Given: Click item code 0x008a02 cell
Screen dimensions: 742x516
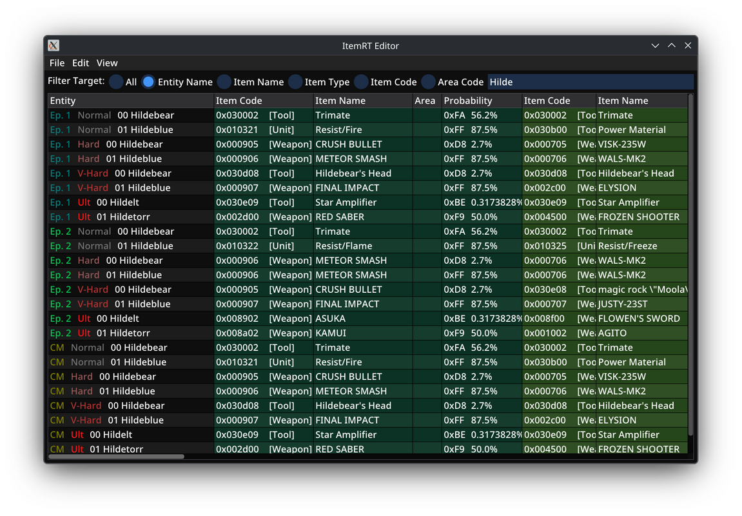Looking at the screenshot, I should click(x=264, y=333).
